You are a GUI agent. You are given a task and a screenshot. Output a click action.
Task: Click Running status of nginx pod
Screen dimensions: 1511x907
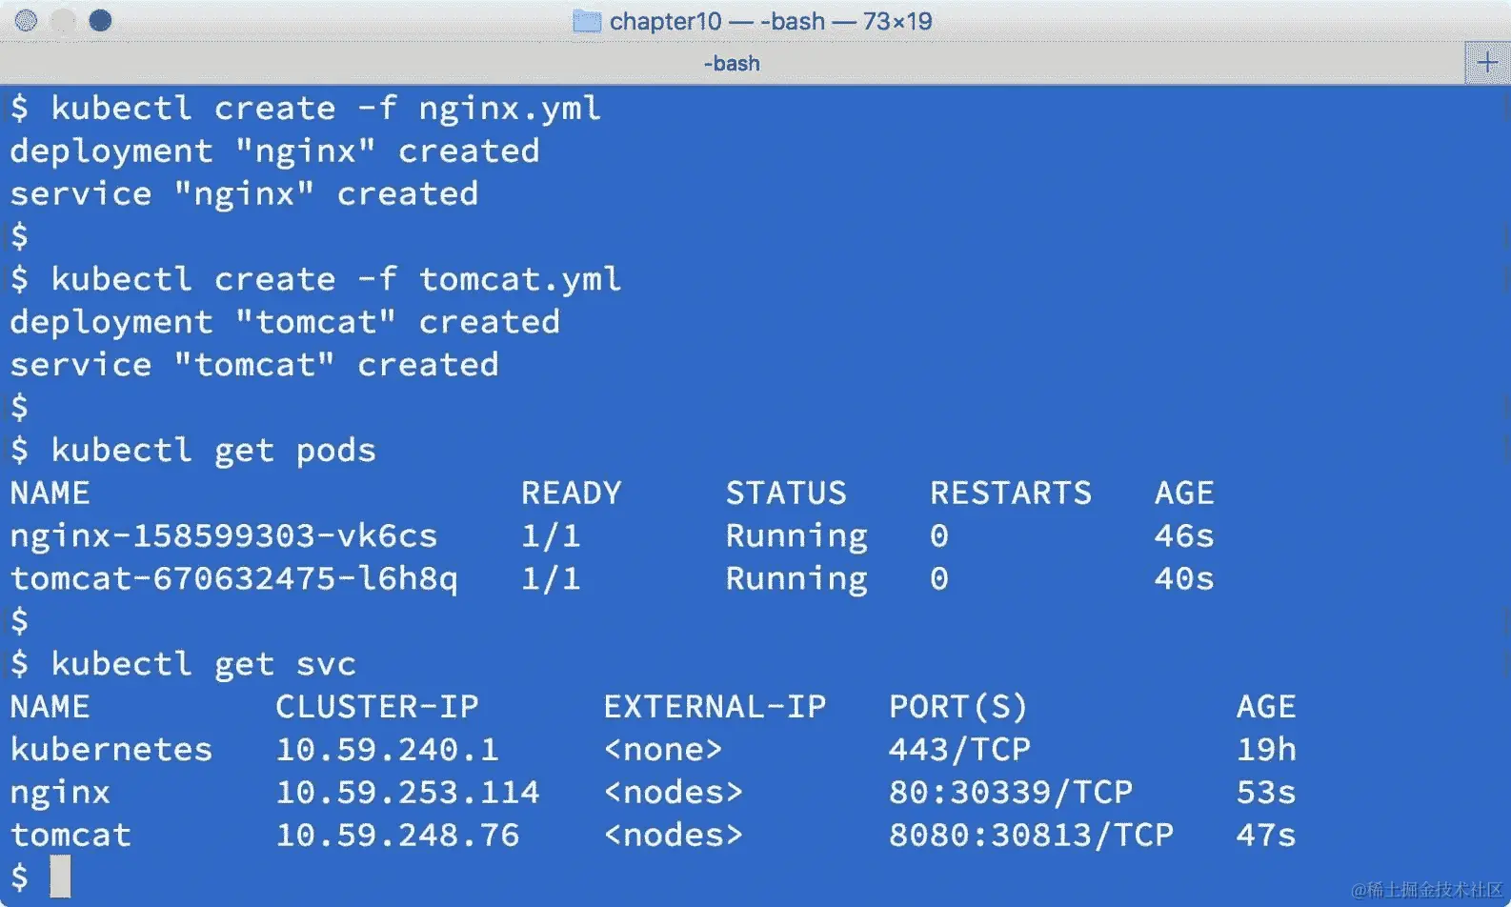tap(796, 536)
